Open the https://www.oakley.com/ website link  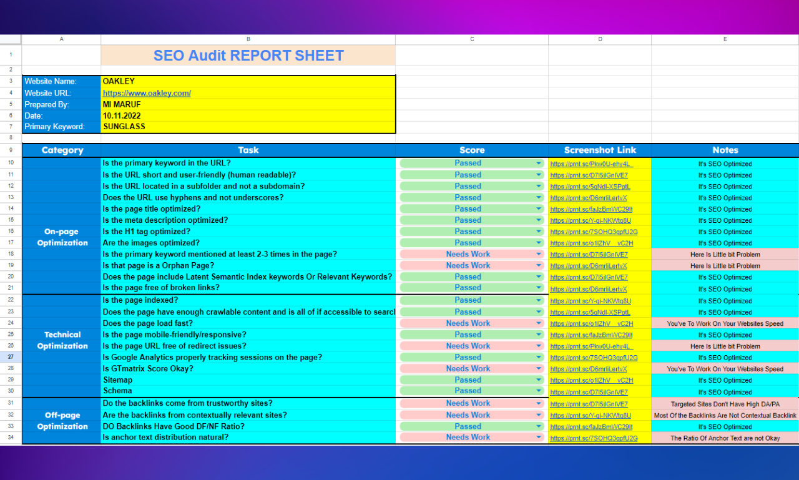pyautogui.click(x=147, y=92)
